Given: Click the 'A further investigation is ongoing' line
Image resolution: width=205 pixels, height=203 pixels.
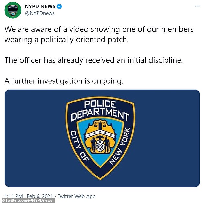Looking at the screenshot, I should 64,81.
